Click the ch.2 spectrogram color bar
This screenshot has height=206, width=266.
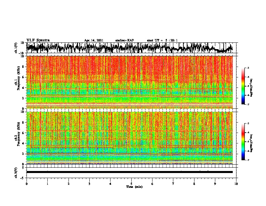click(x=243, y=142)
